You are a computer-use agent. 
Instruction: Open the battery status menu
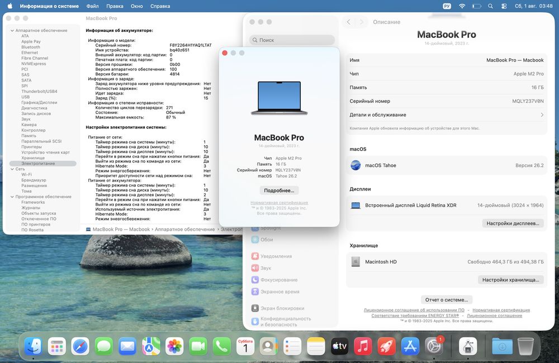click(477, 6)
